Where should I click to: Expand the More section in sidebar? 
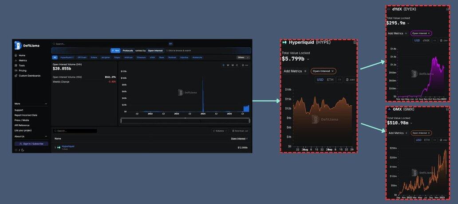[x=31, y=104]
